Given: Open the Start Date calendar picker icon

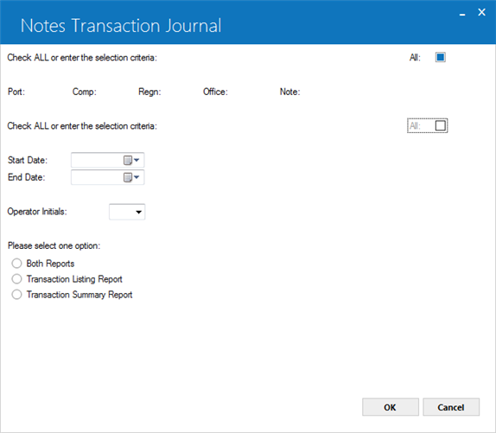Looking at the screenshot, I should click(131, 161).
